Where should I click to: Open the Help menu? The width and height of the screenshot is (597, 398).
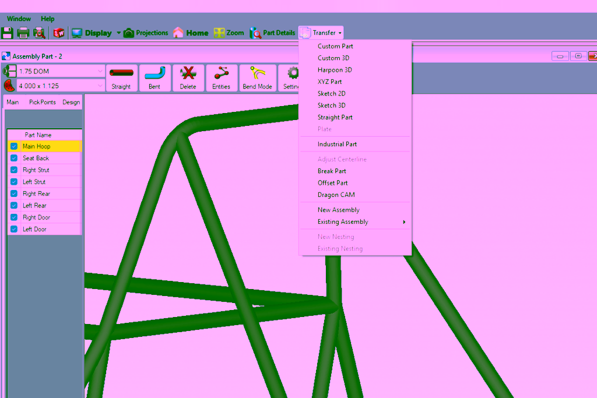coord(48,19)
